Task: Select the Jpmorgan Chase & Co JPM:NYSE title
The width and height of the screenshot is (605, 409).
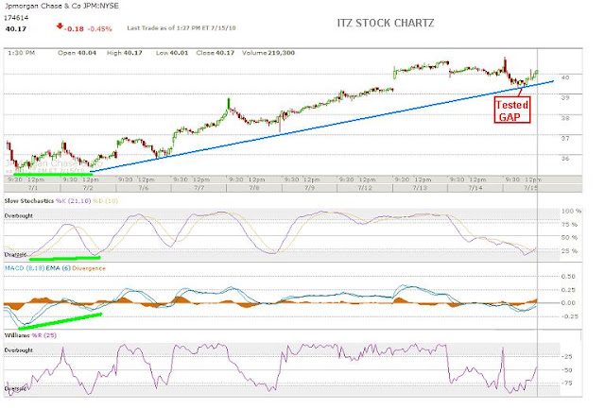Action: pyautogui.click(x=61, y=7)
